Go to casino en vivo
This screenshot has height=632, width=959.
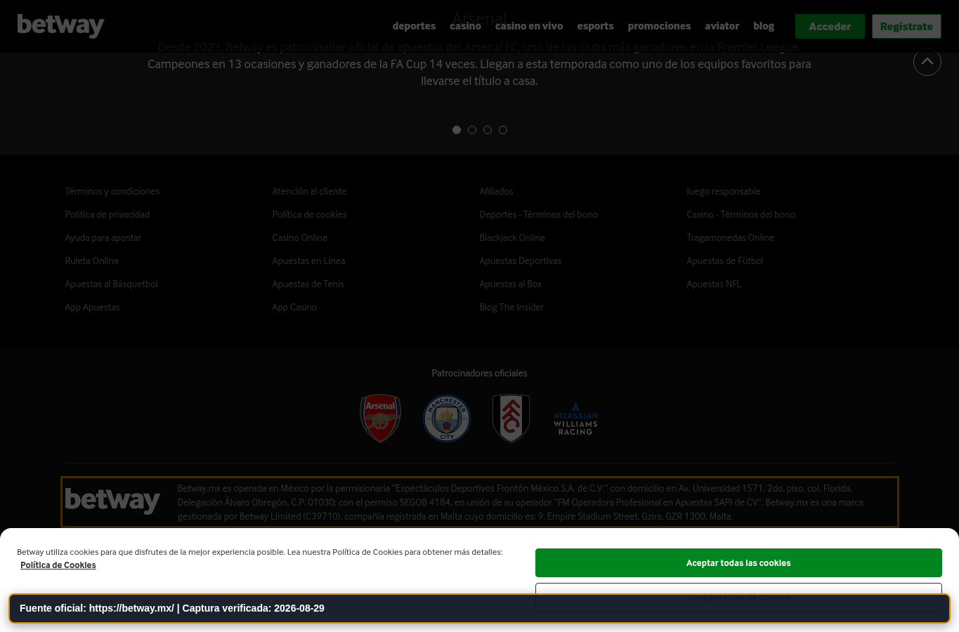point(529,26)
